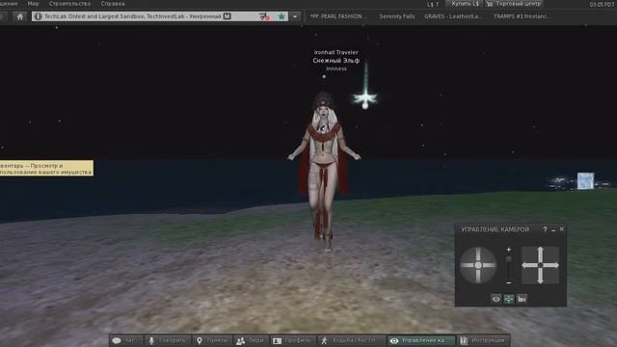Click the Купить L$ button
This screenshot has height=347, width=617.
465,4
